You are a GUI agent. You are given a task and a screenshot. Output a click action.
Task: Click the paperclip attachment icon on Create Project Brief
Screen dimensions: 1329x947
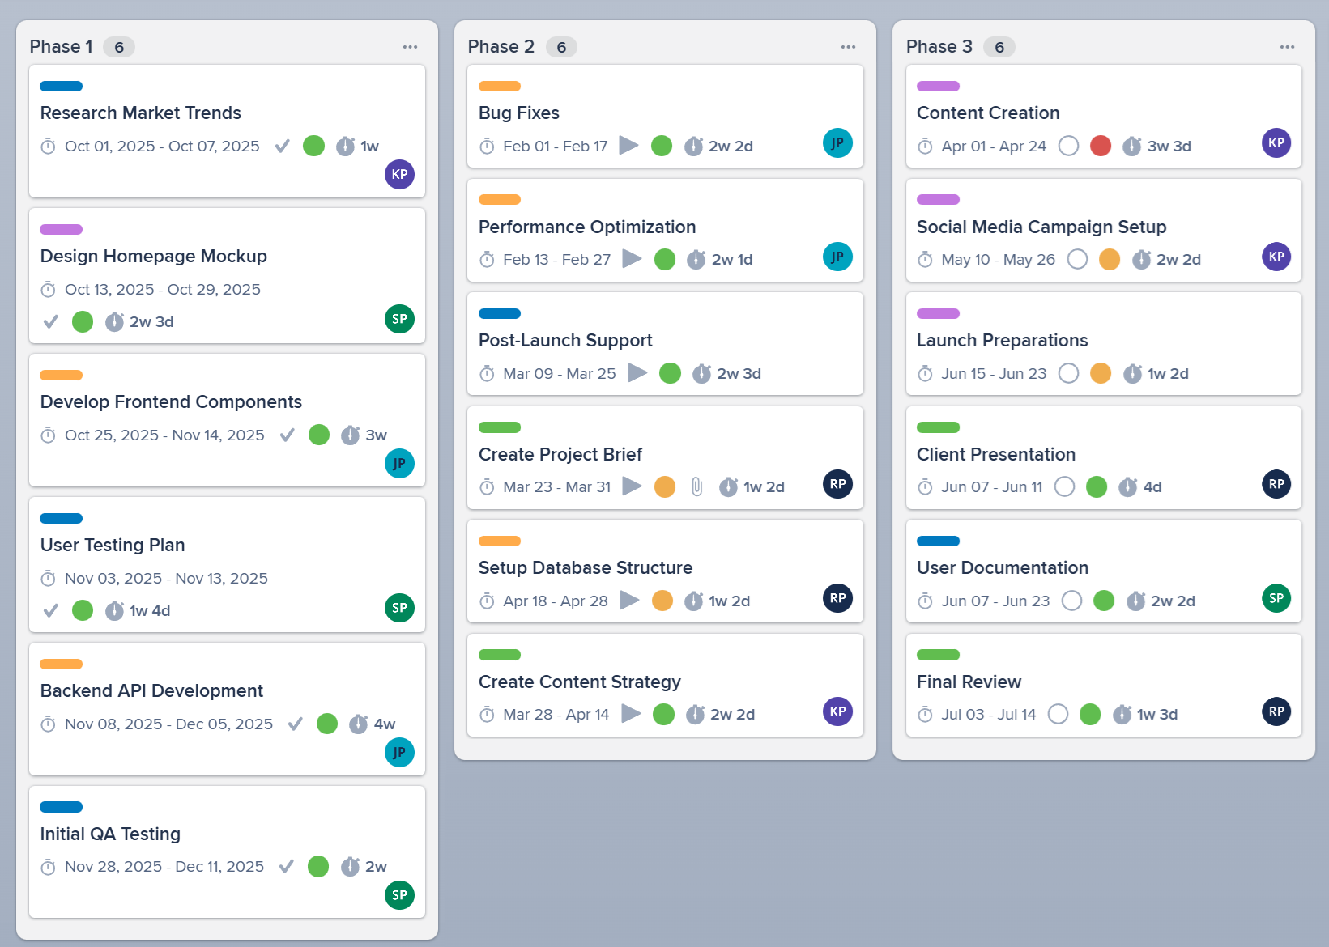pyautogui.click(x=696, y=486)
